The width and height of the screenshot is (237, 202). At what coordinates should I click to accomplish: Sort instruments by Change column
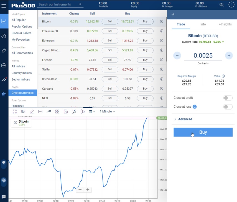(x=74, y=14)
